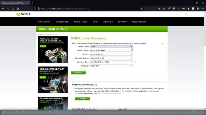Screen dimensions: 206x115
Task: Click the browser forward arrow
Action: pyautogui.click(x=8, y=9)
